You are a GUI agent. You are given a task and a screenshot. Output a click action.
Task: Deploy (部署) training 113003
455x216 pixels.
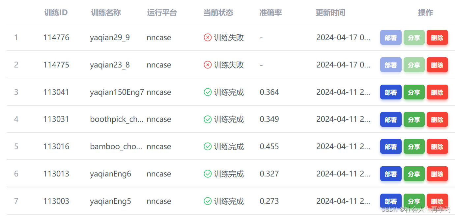point(391,201)
